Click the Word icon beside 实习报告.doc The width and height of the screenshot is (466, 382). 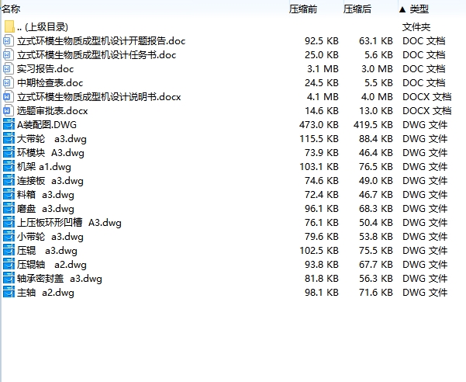coord(8,69)
